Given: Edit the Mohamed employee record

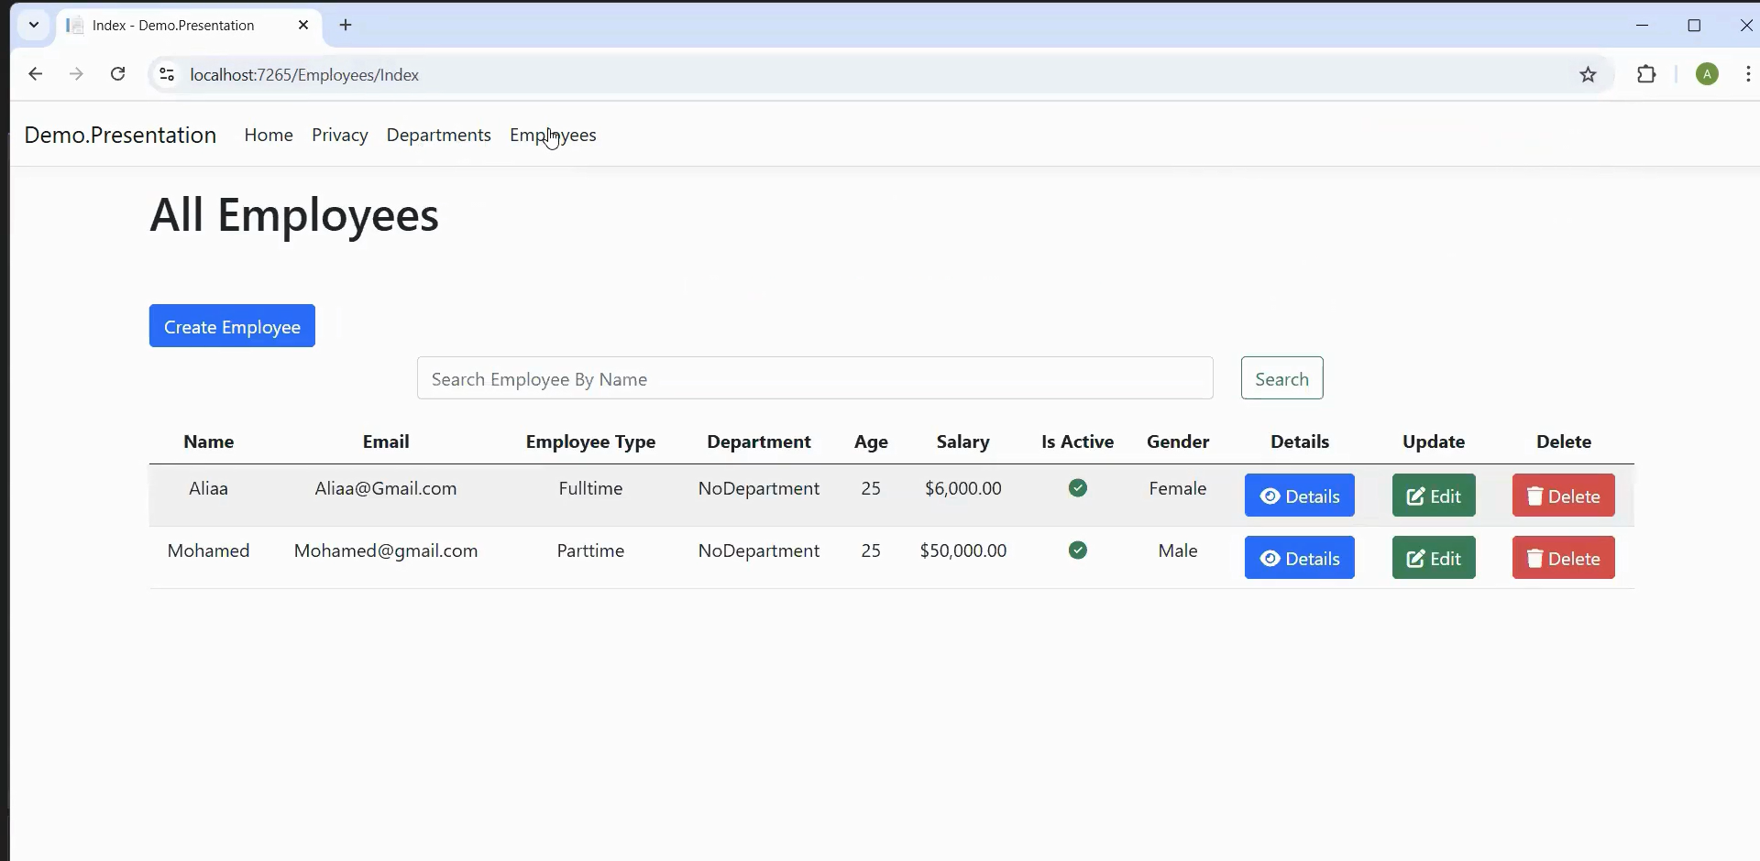Looking at the screenshot, I should click(1434, 558).
